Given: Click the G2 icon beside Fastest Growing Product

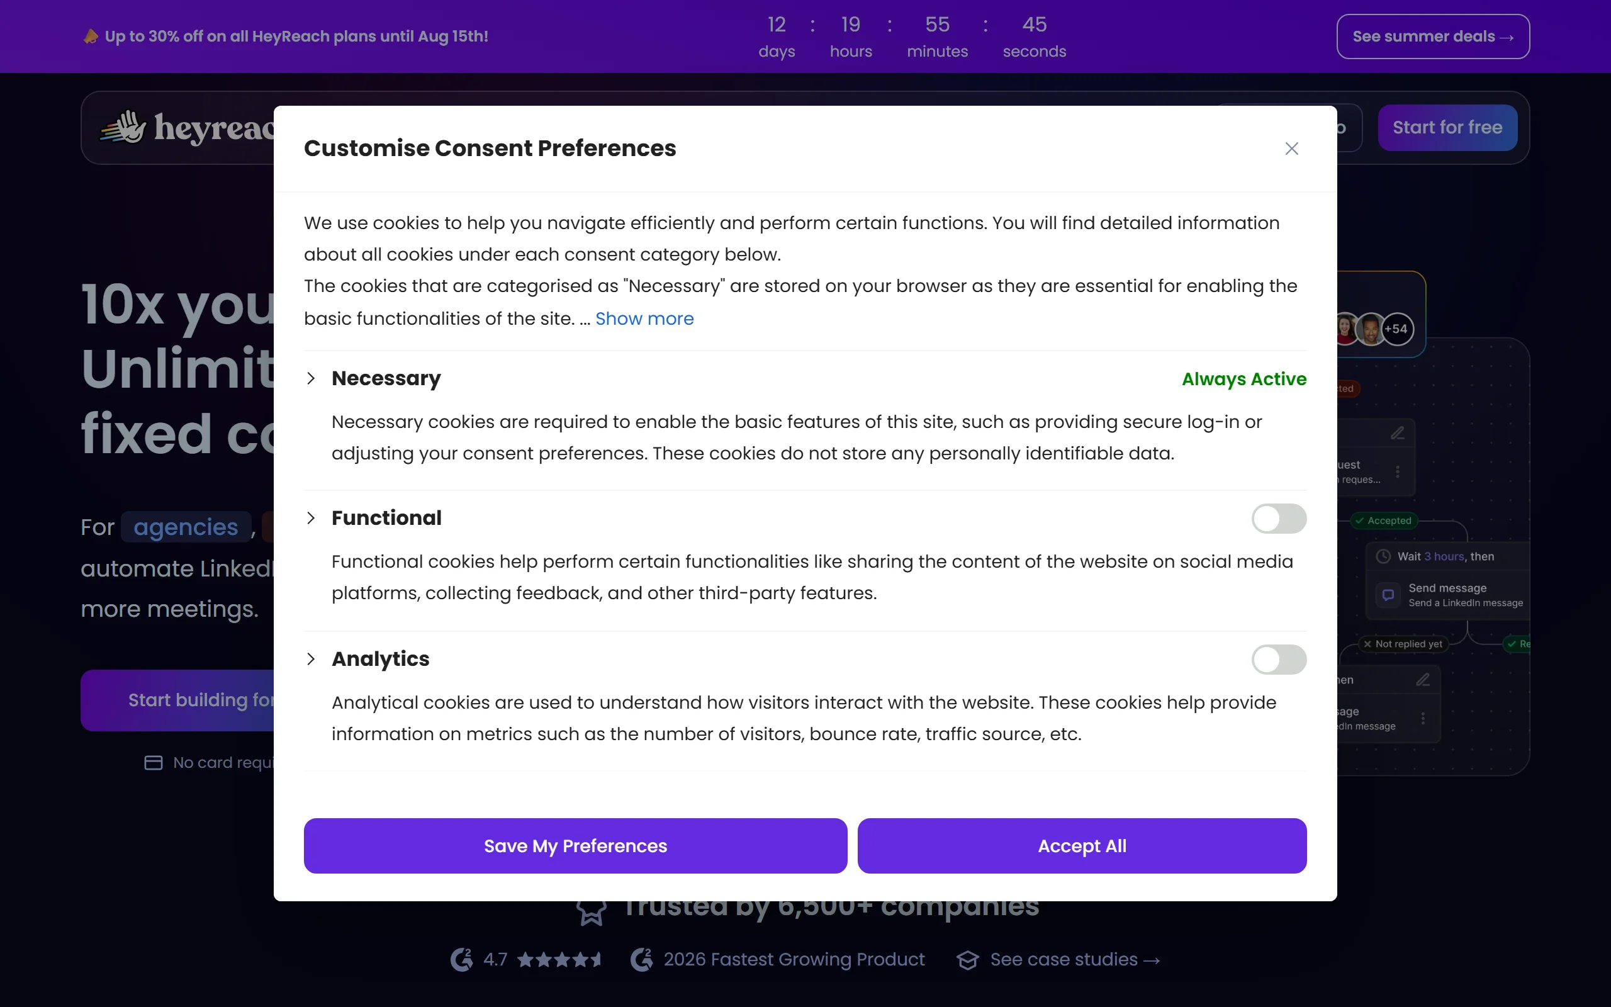Looking at the screenshot, I should pyautogui.click(x=642, y=959).
